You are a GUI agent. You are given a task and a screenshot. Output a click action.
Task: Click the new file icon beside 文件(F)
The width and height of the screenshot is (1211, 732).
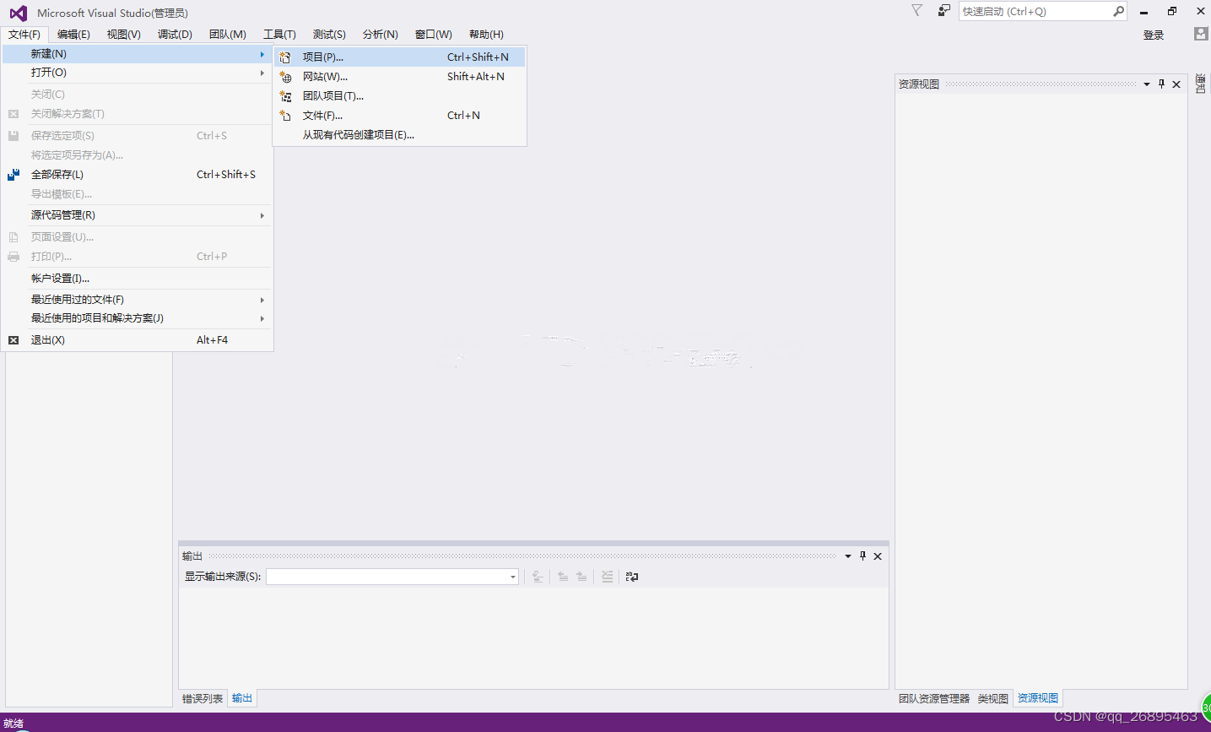[x=285, y=116]
